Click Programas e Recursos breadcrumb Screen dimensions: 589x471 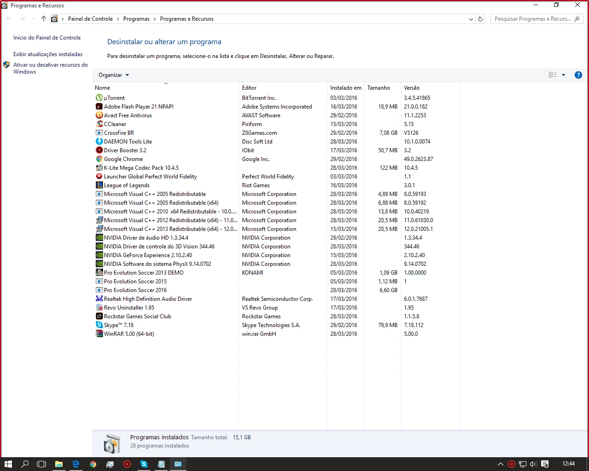coord(187,19)
